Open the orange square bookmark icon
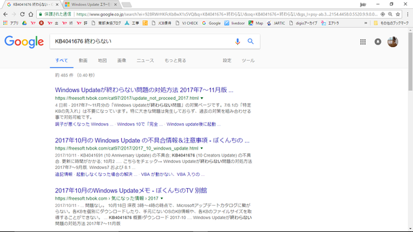This screenshot has width=413, height=232. (x=145, y=23)
